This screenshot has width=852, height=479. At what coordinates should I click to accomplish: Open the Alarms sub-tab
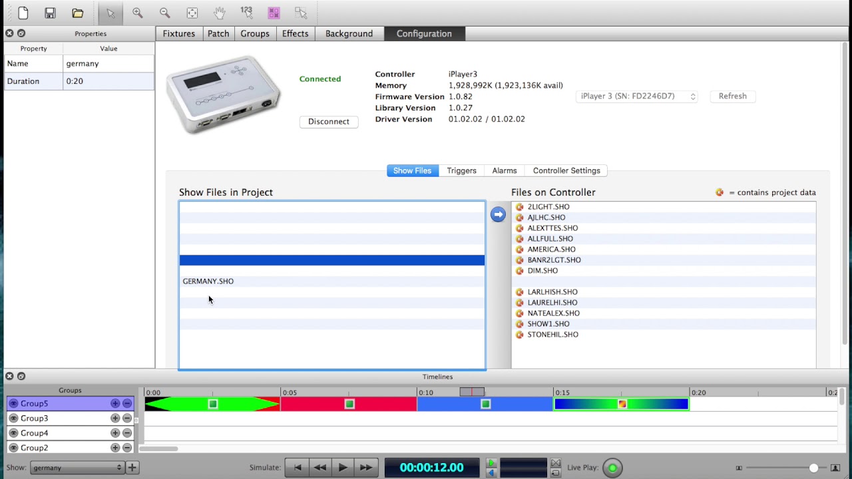point(505,171)
